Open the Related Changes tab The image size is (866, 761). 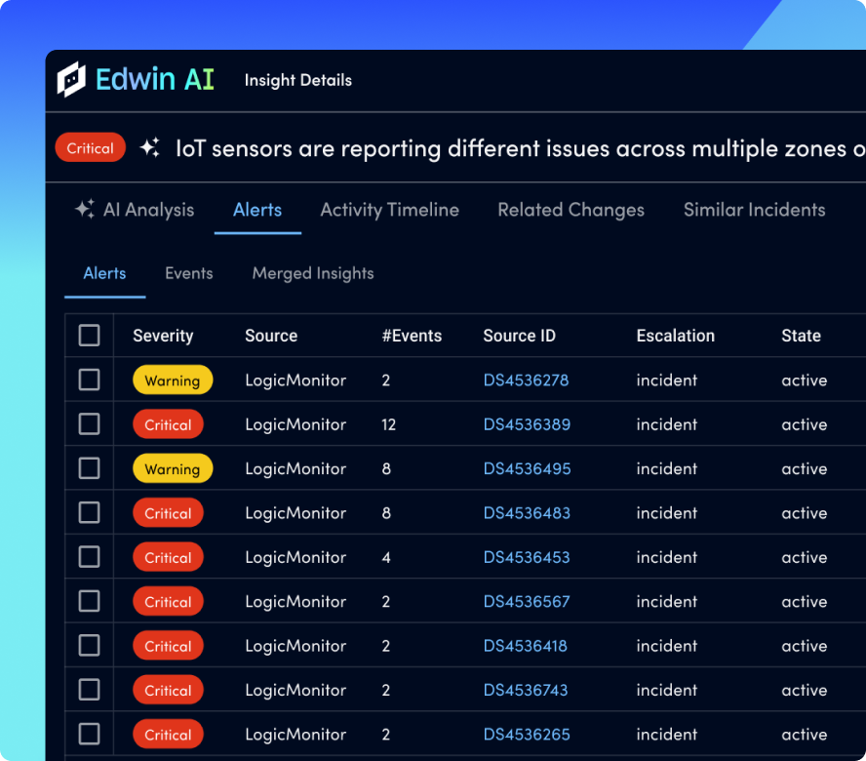click(571, 210)
